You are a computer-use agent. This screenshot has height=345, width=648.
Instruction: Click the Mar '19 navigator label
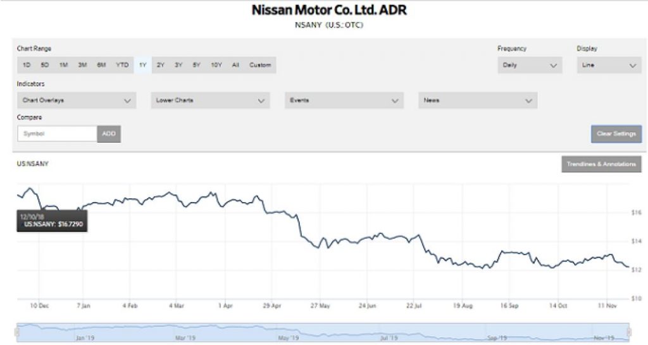tap(185, 338)
